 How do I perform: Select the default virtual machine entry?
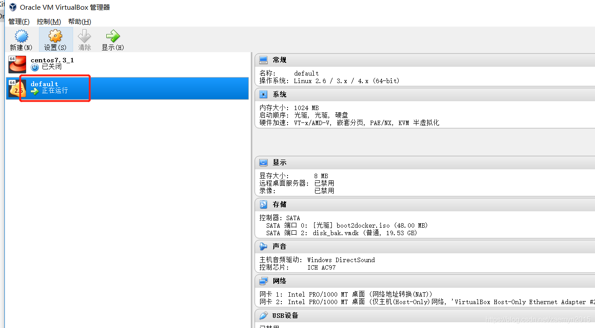(128, 88)
